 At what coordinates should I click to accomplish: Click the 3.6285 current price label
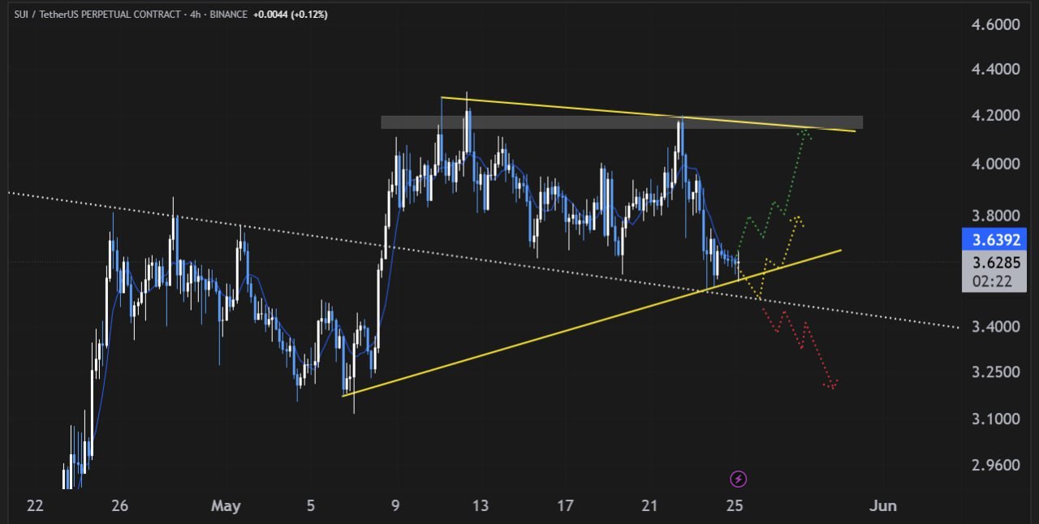point(994,262)
